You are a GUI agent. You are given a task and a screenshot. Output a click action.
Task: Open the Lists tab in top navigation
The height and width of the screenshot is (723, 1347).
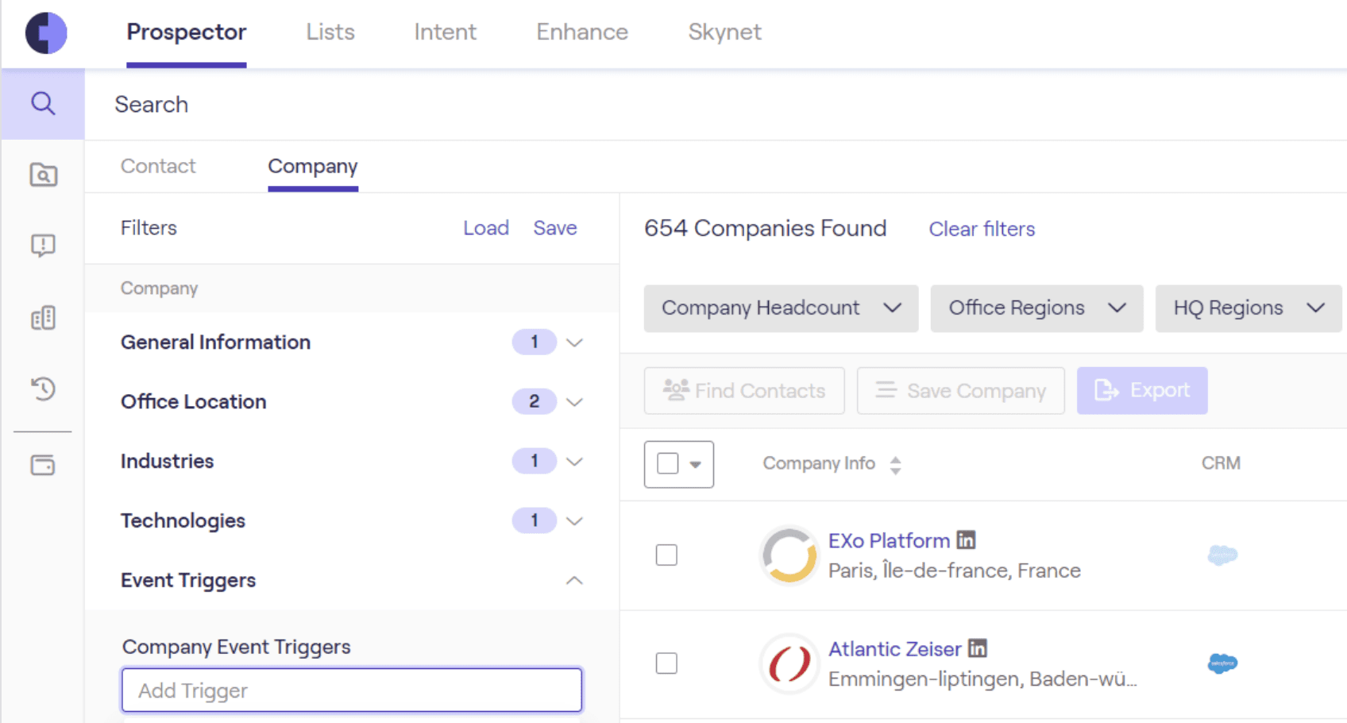[x=330, y=32]
